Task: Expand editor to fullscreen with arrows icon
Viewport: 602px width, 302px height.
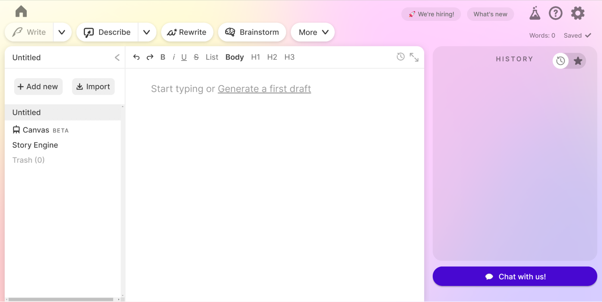Action: click(414, 57)
